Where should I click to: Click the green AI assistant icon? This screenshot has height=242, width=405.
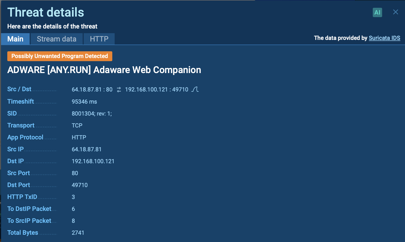pyautogui.click(x=377, y=12)
